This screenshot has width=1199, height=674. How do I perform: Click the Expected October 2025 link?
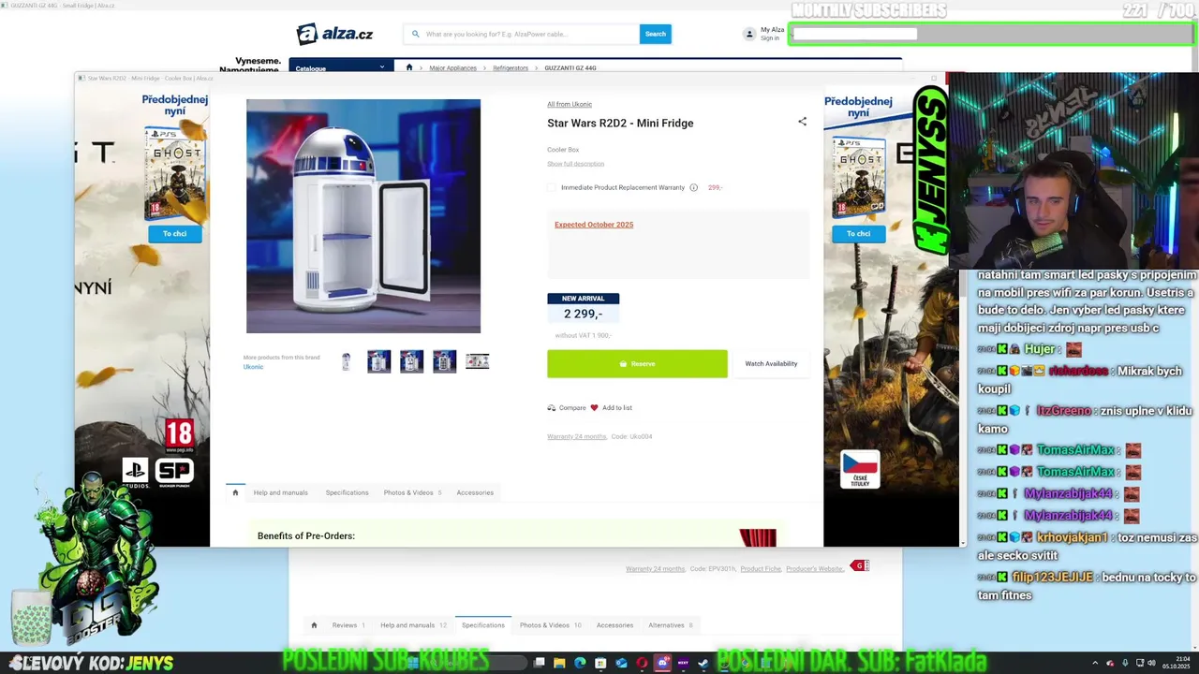[594, 225]
